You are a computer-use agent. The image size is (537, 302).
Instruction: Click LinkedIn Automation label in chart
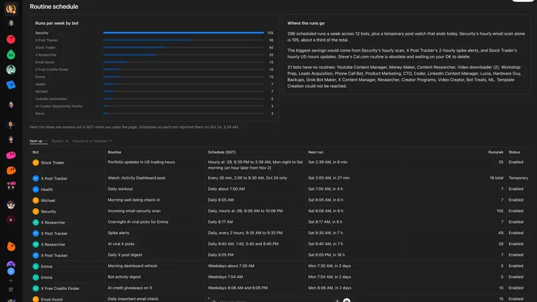52,99
